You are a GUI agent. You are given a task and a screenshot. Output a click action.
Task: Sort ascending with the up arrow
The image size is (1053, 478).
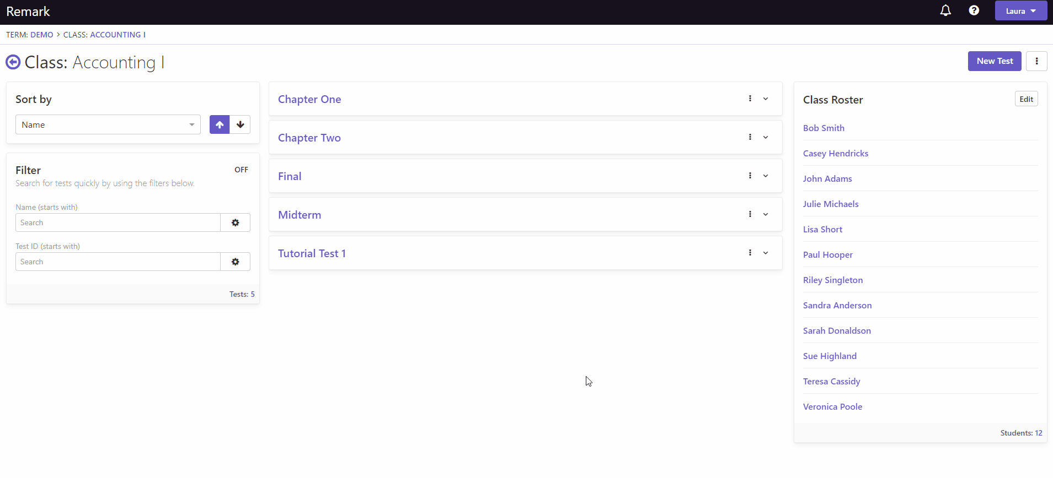click(220, 124)
